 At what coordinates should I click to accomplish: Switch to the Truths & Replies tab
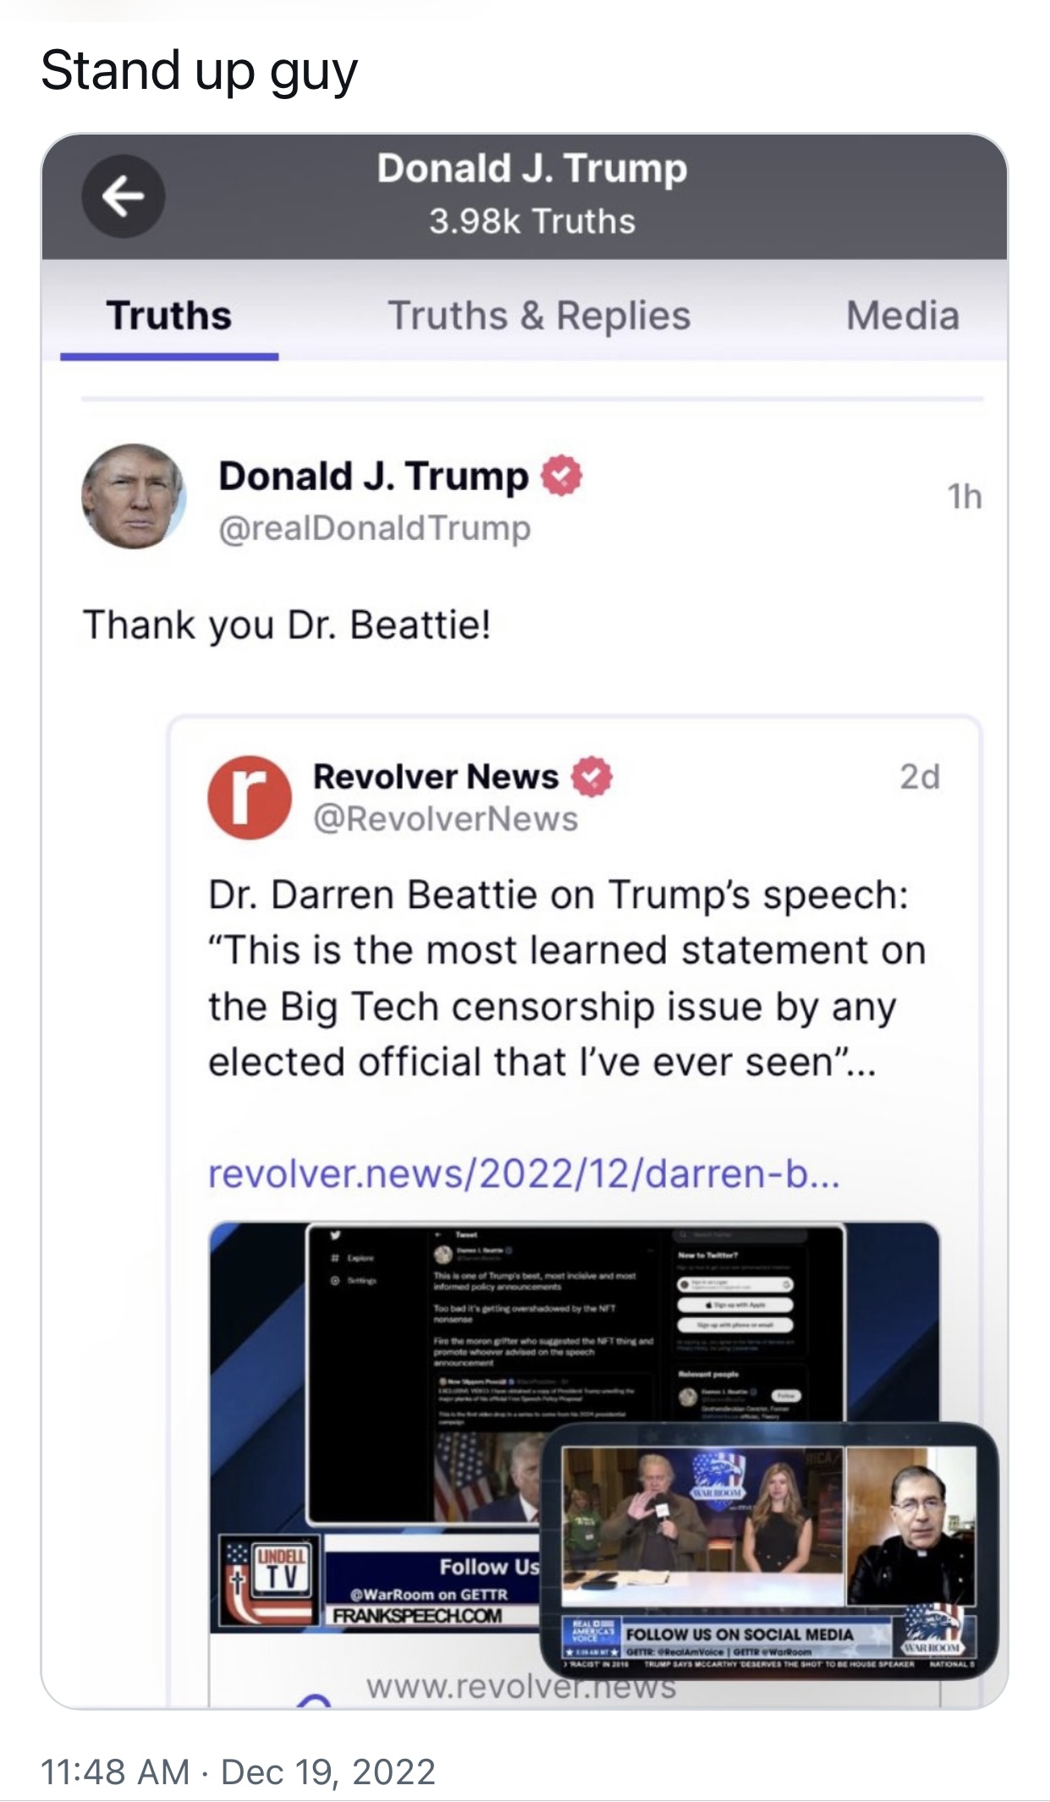point(539,316)
